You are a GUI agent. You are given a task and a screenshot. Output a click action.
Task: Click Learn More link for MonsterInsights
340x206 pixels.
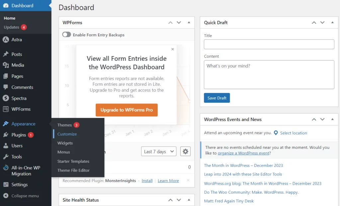click(x=168, y=181)
